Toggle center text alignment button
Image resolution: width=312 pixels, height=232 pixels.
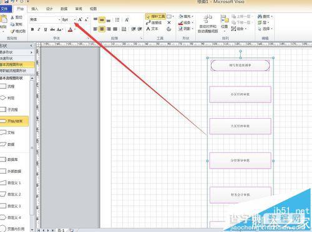click(x=102, y=29)
